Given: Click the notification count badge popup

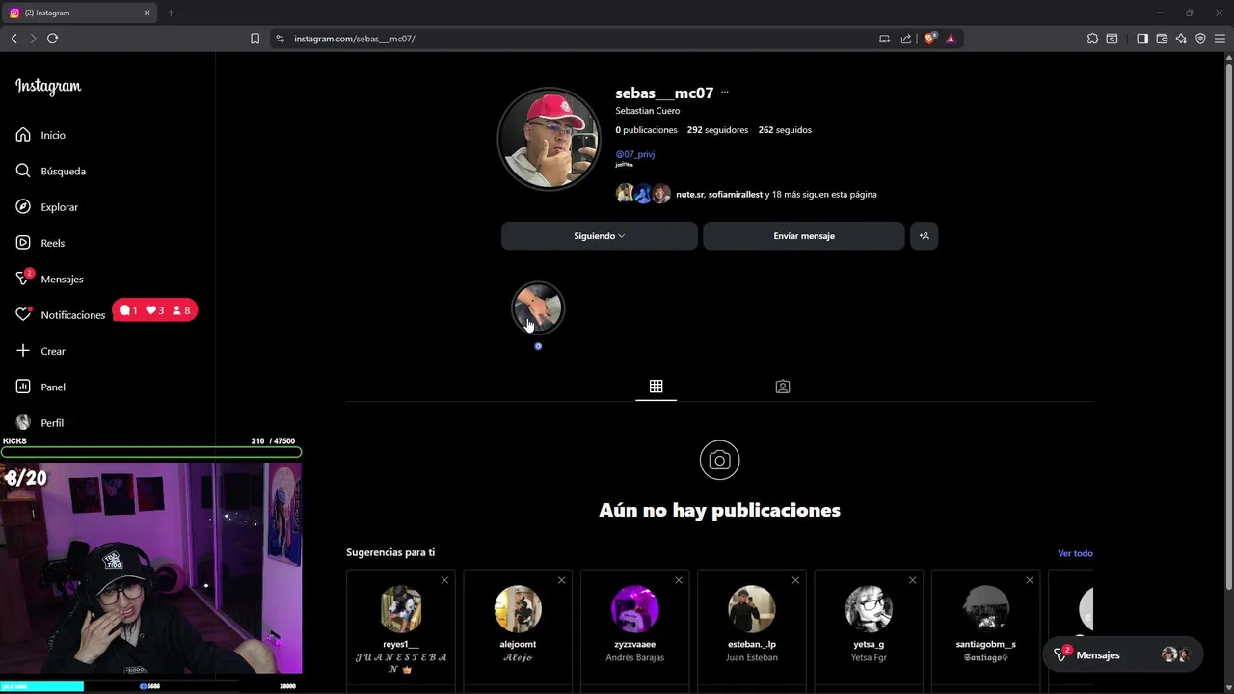Looking at the screenshot, I should [155, 310].
